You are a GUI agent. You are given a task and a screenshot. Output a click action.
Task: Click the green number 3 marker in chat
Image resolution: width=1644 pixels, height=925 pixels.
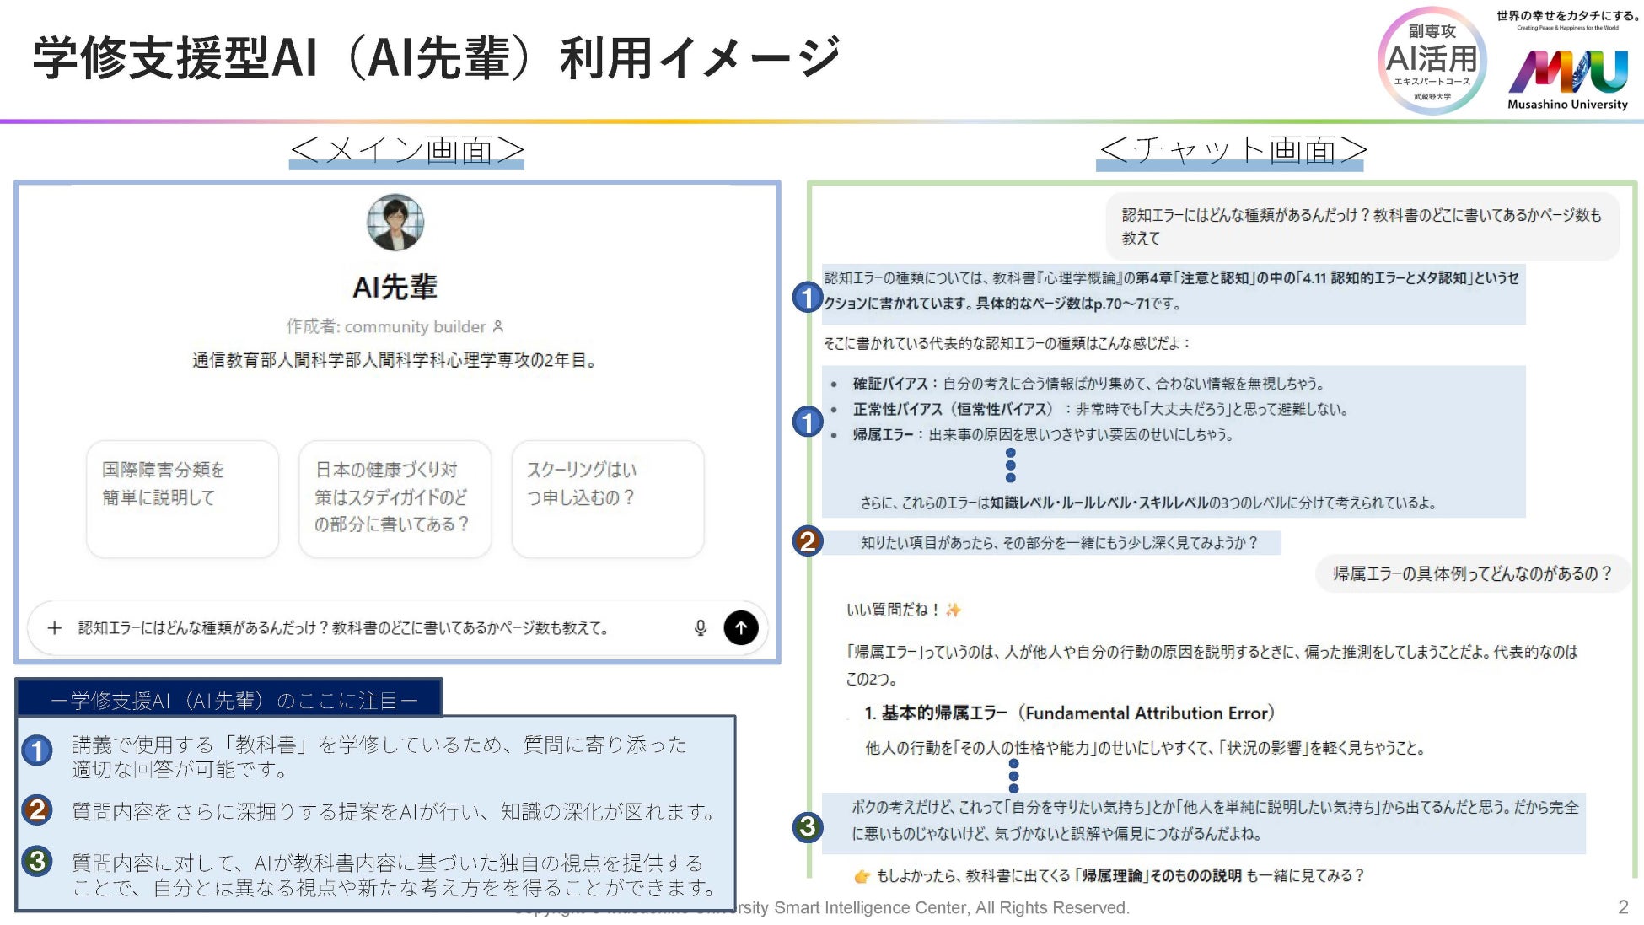pyautogui.click(x=807, y=827)
